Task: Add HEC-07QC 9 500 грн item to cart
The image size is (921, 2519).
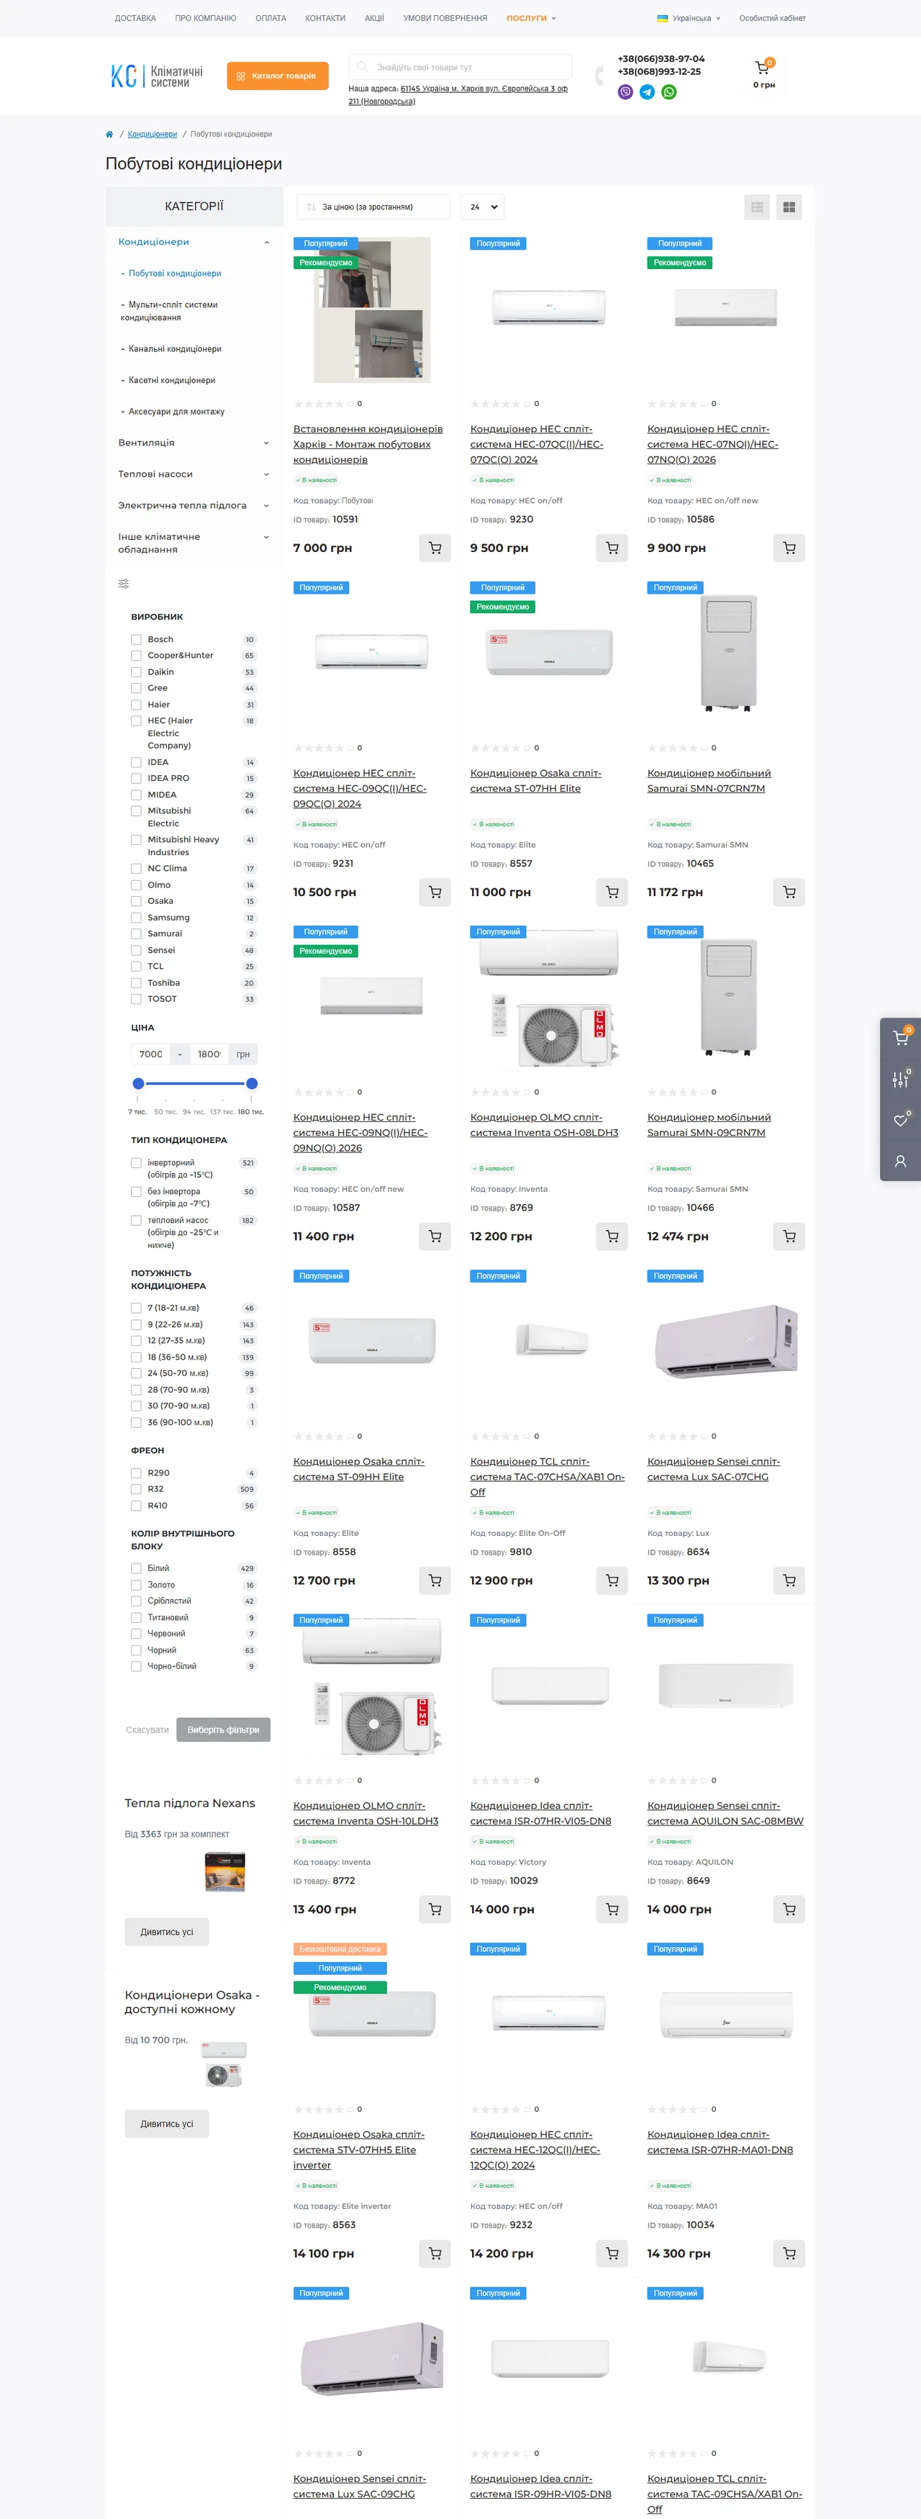Action: (612, 548)
